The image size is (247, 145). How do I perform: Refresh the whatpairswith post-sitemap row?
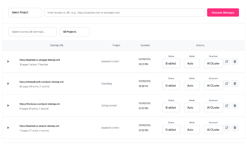click(x=227, y=84)
